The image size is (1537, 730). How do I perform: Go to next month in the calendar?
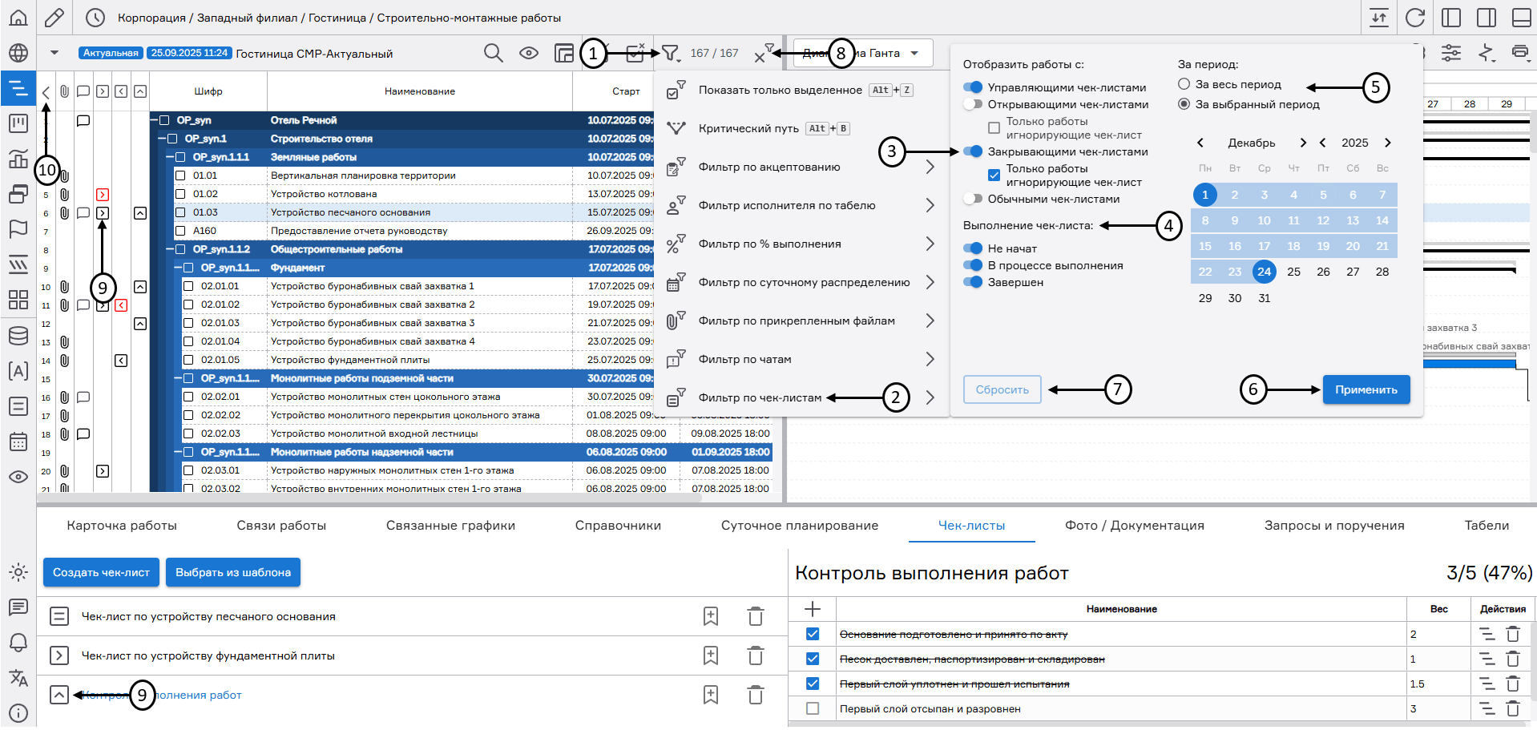click(1303, 143)
